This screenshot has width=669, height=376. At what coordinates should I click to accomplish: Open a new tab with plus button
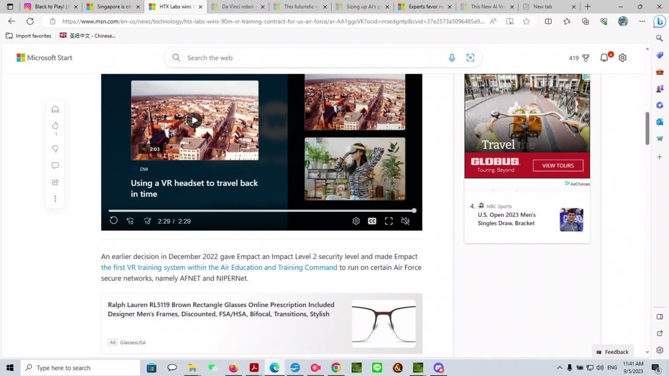587,7
